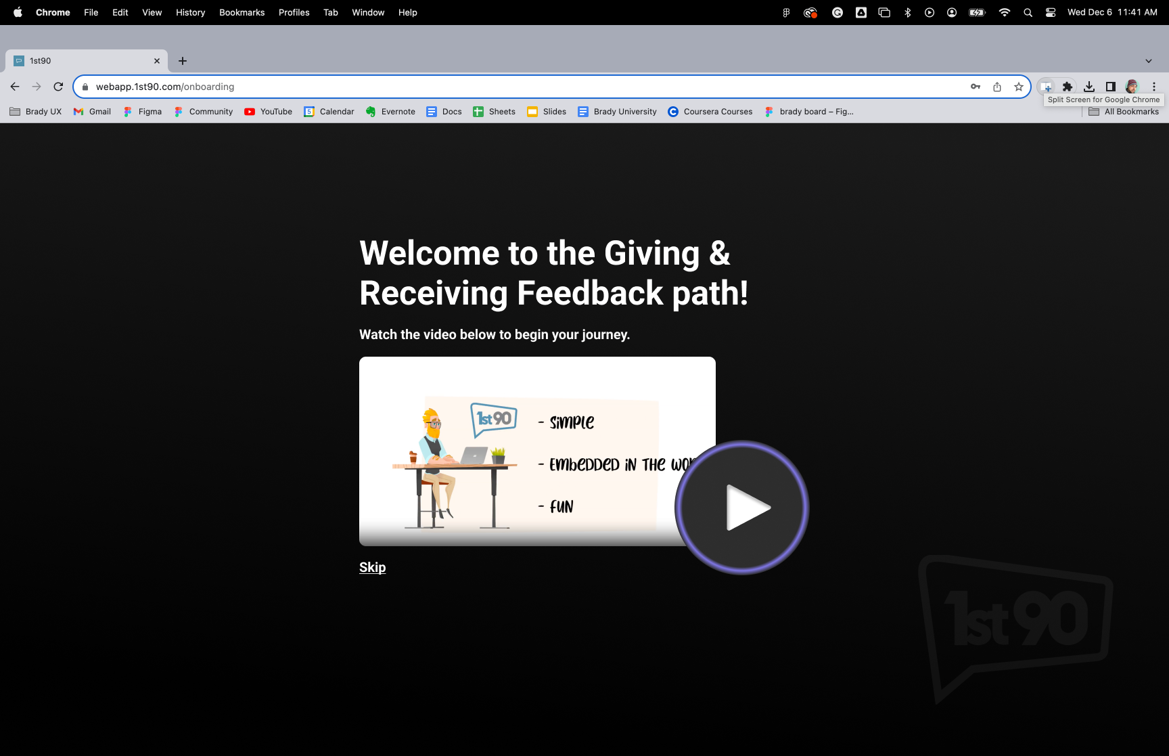Toggle the Chrome side panel
Screen dimensions: 1169x756
click(x=1111, y=87)
